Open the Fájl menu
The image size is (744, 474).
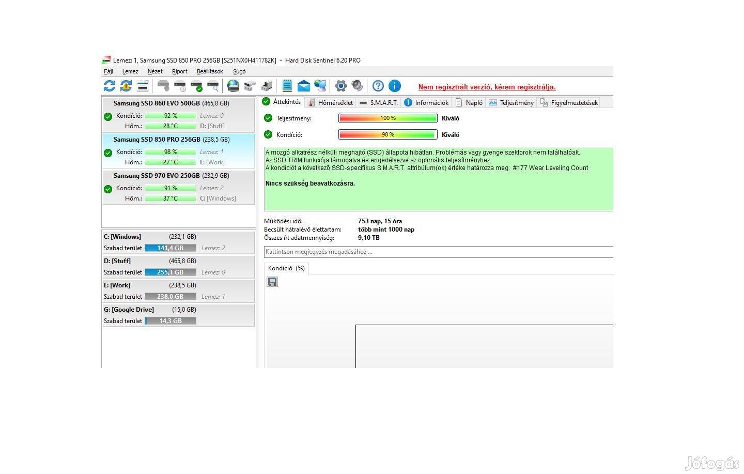[109, 71]
